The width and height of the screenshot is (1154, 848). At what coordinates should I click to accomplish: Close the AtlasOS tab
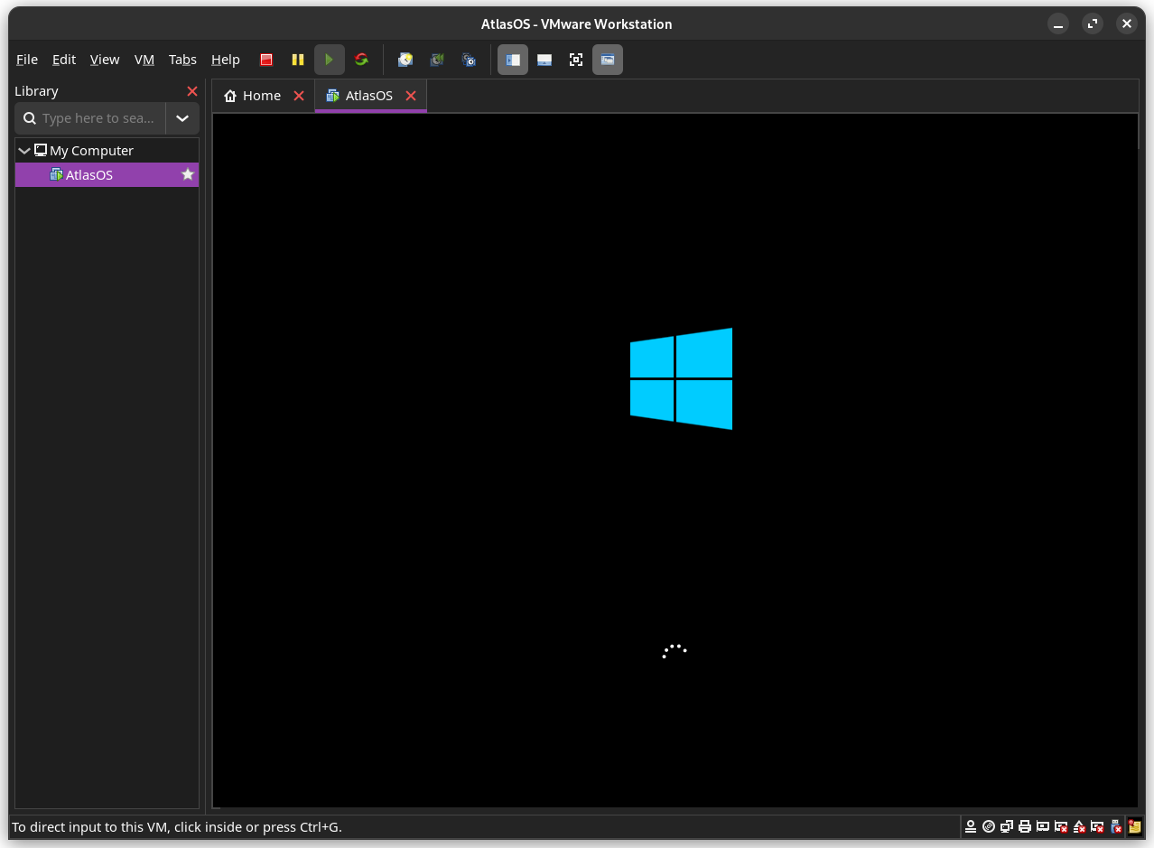tap(411, 96)
